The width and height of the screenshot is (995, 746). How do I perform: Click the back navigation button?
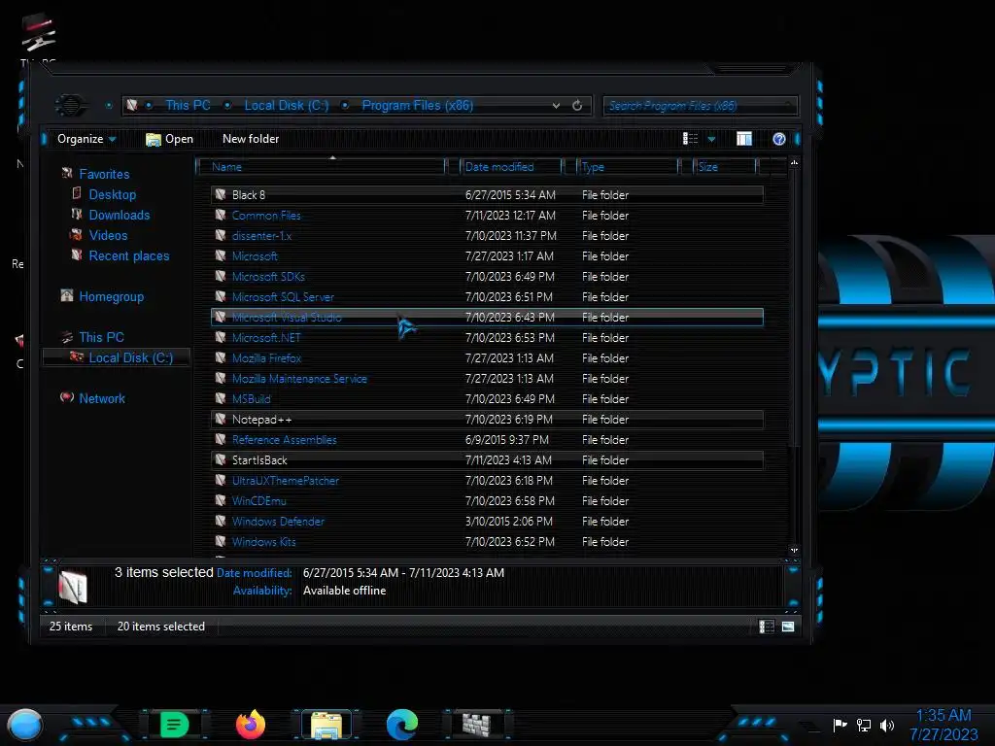tap(69, 105)
